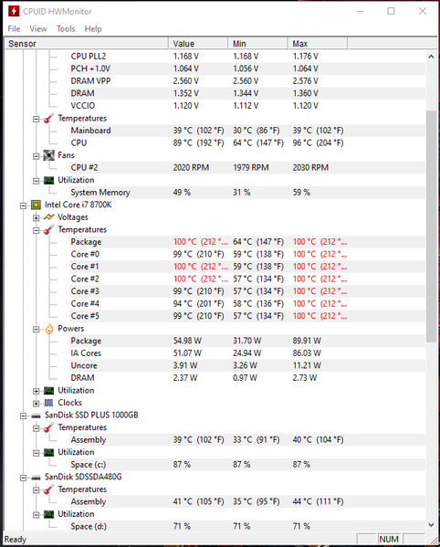This screenshot has height=547, width=440.
Task: Open the View menu
Action: (38, 28)
